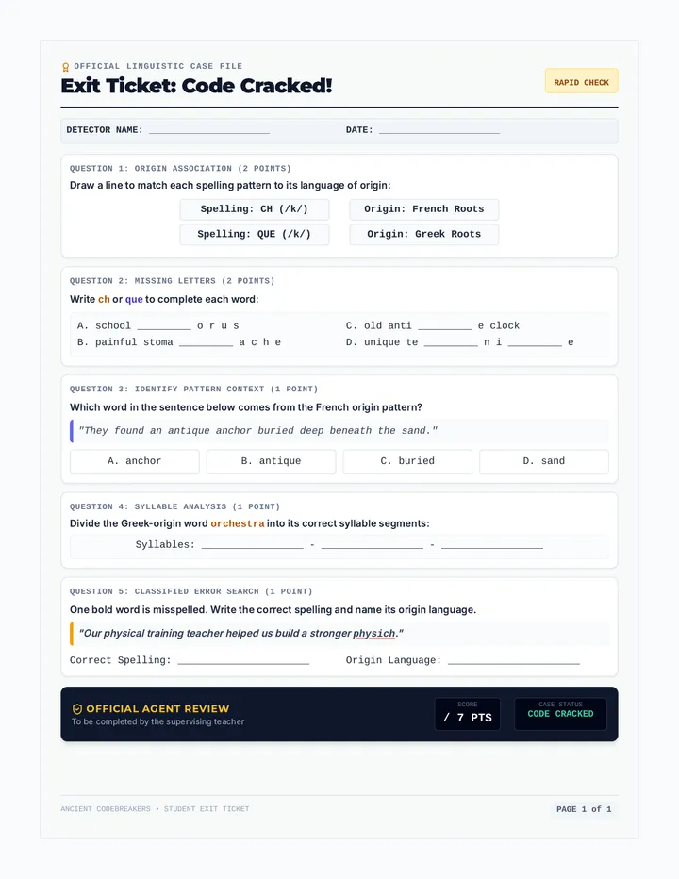Select answer option B. antique

point(271,461)
